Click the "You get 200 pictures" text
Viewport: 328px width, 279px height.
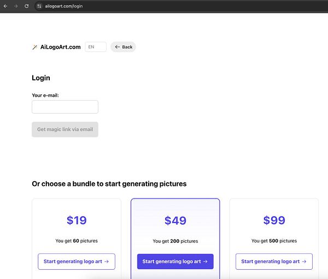[175, 241]
